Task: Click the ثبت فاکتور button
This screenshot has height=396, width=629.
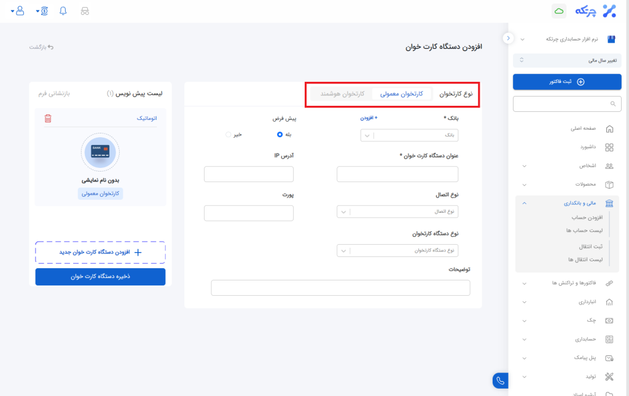Action: (567, 82)
